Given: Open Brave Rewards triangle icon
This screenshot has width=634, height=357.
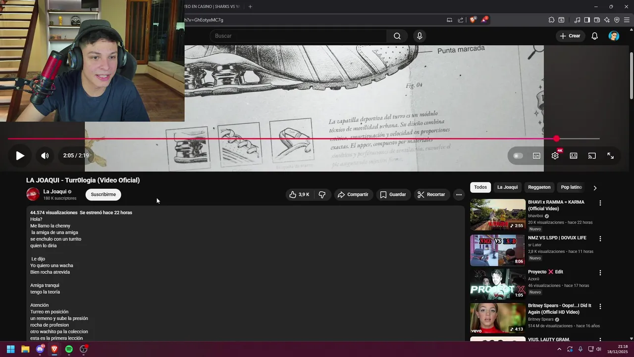Looking at the screenshot, I should tap(484, 20).
